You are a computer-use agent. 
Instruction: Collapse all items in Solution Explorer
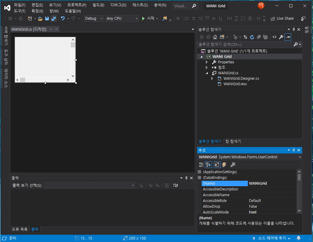[x=259, y=37]
